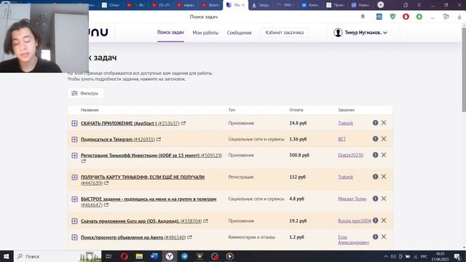Hide the Тинькофф Инвестиции task

point(384,155)
